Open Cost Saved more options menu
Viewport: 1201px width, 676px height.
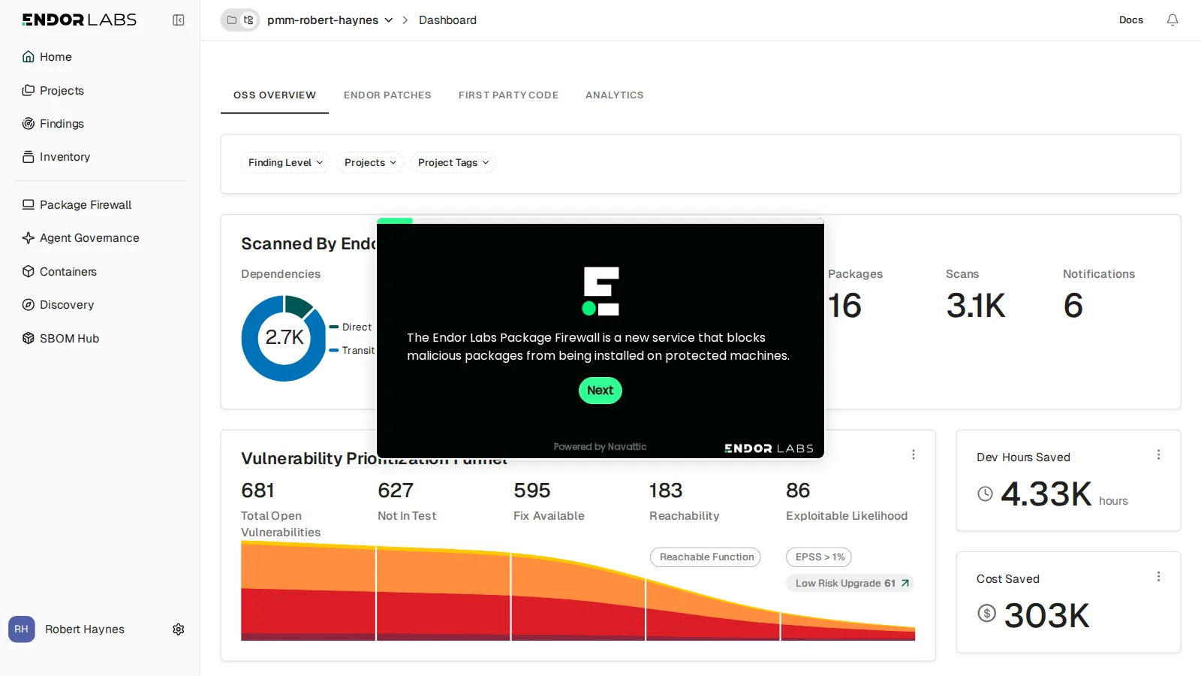1159,576
